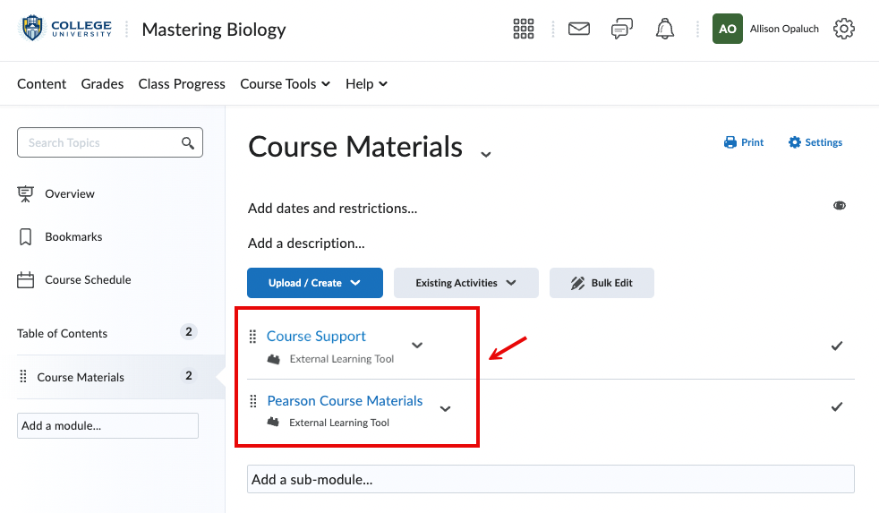Click the Bulk Edit button
879x513 pixels.
tap(602, 283)
